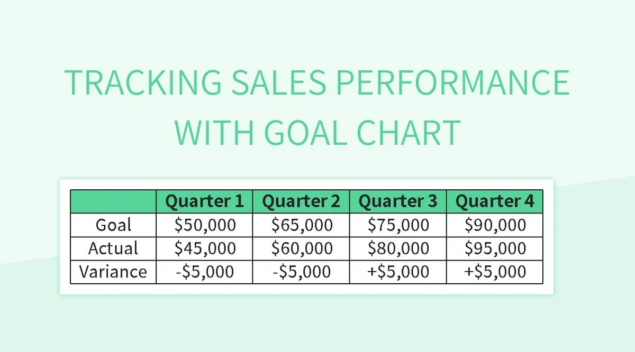Select the $80,000 actual cell
The width and height of the screenshot is (635, 352).
coord(398,248)
